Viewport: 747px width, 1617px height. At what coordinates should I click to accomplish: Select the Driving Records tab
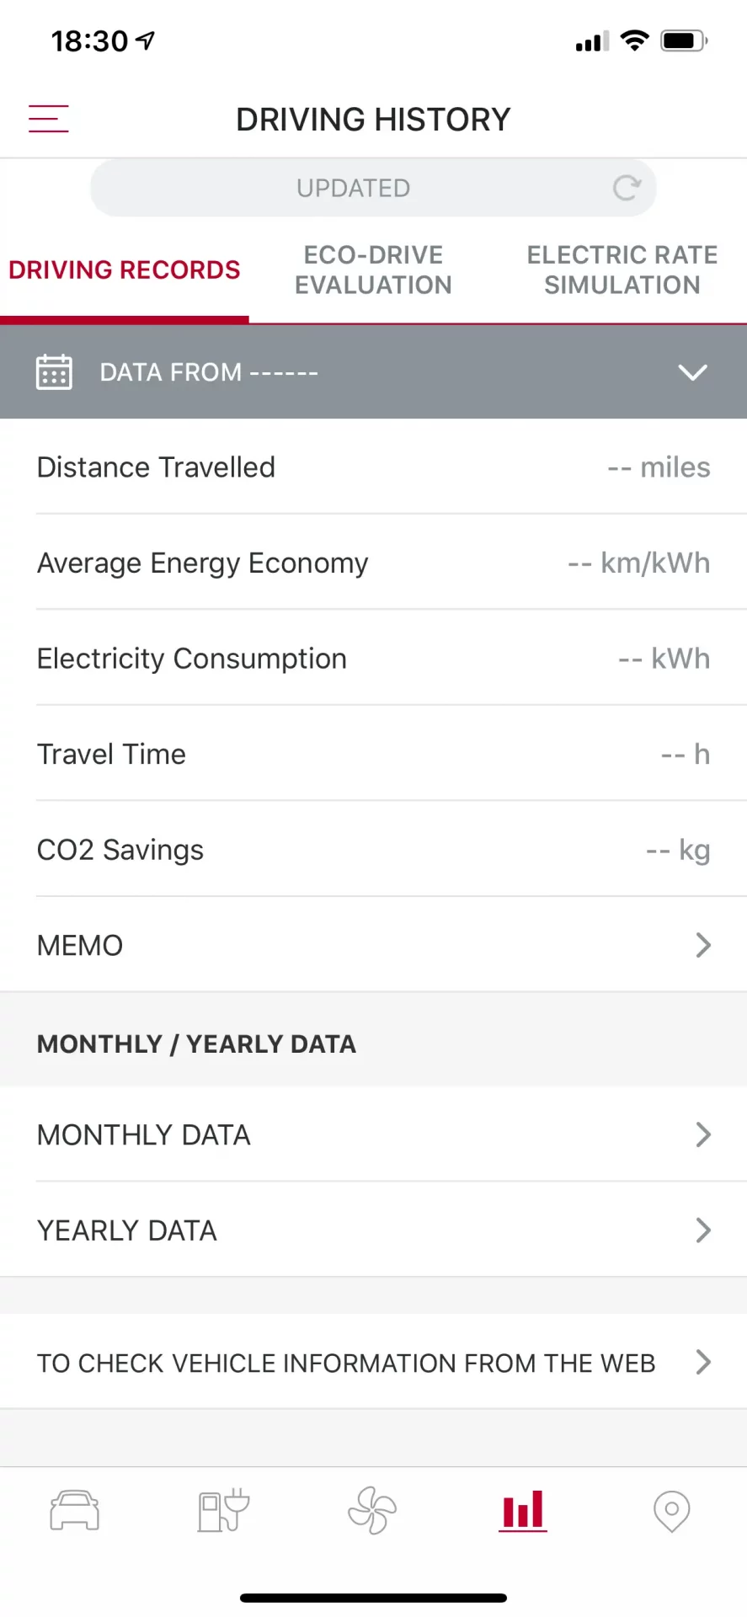(125, 269)
